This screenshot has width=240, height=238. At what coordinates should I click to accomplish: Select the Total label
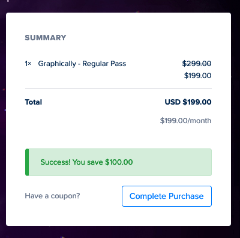coord(34,102)
